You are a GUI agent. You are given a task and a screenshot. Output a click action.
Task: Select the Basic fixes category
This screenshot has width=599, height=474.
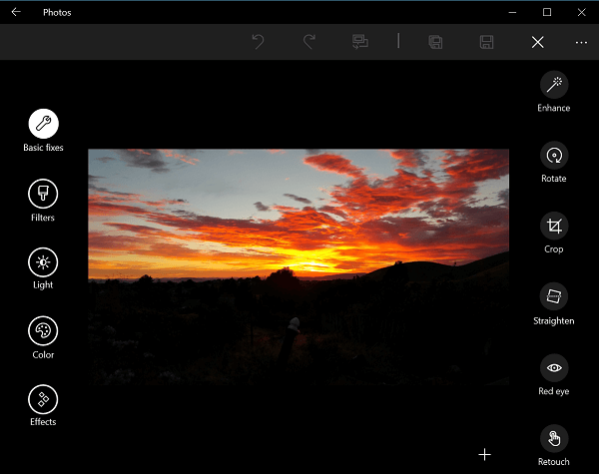pos(43,124)
